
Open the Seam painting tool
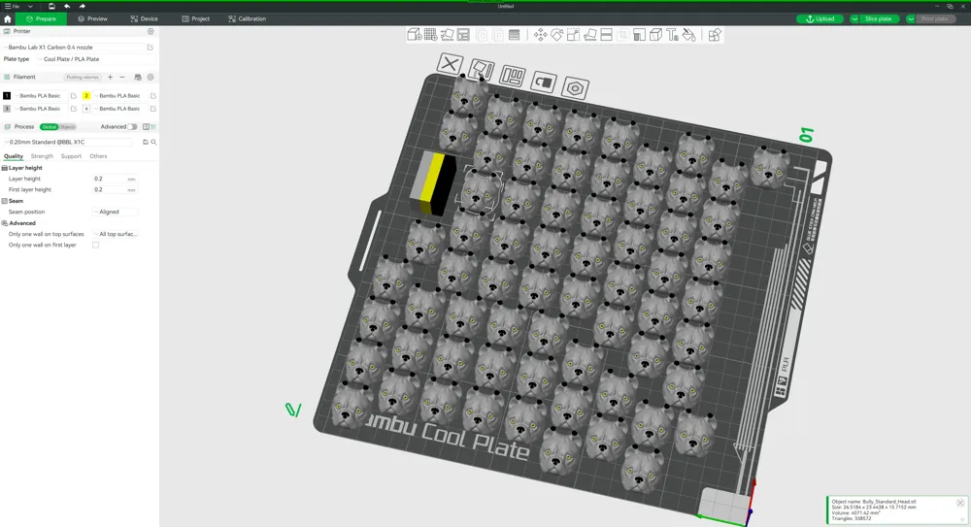pos(655,35)
